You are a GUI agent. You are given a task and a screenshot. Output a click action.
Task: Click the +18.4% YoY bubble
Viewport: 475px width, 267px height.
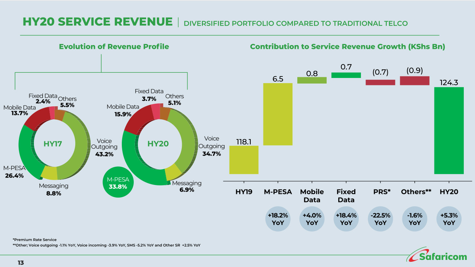(x=346, y=219)
